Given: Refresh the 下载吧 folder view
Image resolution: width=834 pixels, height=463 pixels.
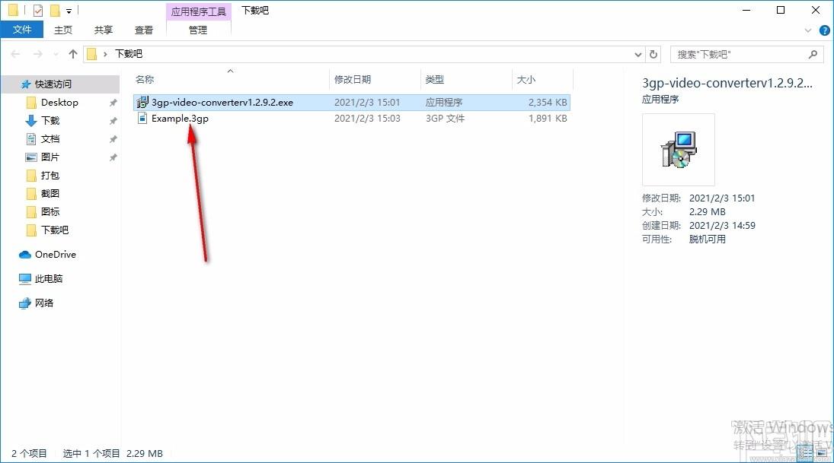Looking at the screenshot, I should pos(653,54).
